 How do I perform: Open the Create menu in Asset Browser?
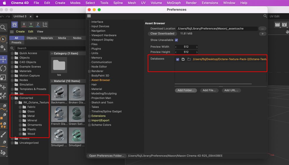pos(20,32)
